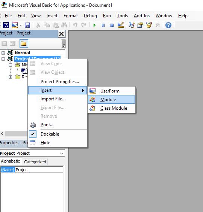The width and height of the screenshot is (203, 212).
Task: Click the Copy toolbar icon
Action: pos(47,25)
